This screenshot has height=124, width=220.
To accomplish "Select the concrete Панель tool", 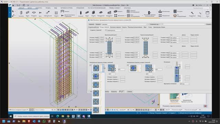I will click(93, 14).
